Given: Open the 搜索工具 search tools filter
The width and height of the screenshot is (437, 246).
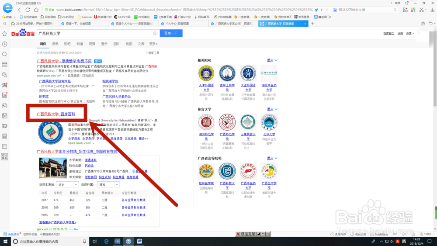Looking at the screenshot, I should (152, 53).
